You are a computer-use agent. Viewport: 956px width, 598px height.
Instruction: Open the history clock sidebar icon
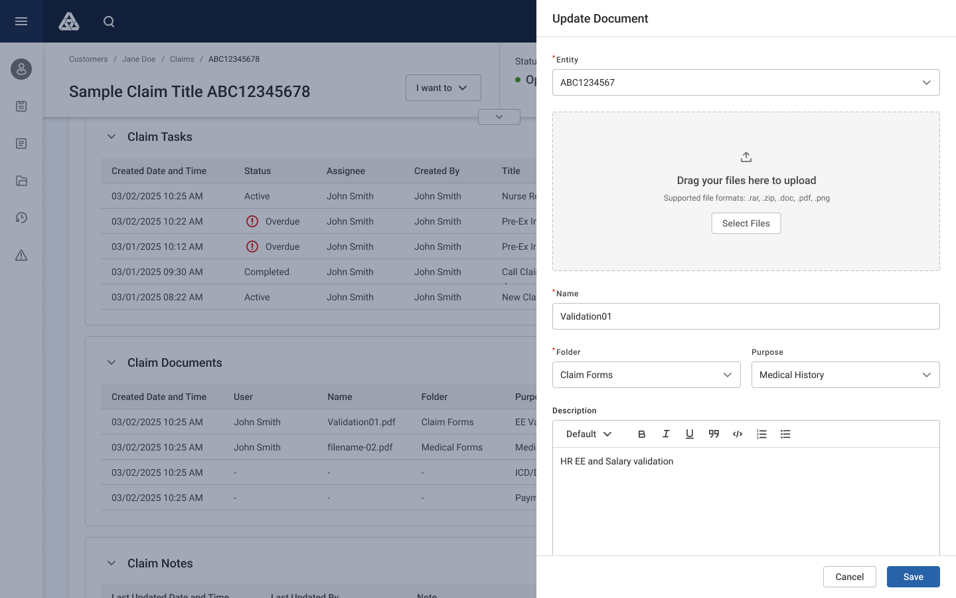[21, 218]
